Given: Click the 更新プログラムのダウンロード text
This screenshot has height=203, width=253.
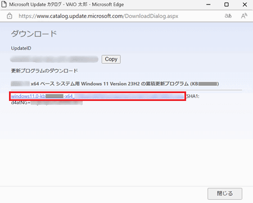Looking at the screenshot, I should click(44, 71).
